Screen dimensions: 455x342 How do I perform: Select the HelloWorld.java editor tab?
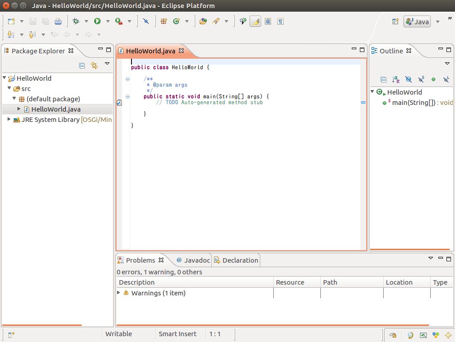151,51
